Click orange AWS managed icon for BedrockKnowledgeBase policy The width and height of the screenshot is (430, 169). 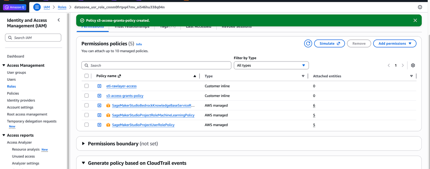108,105
